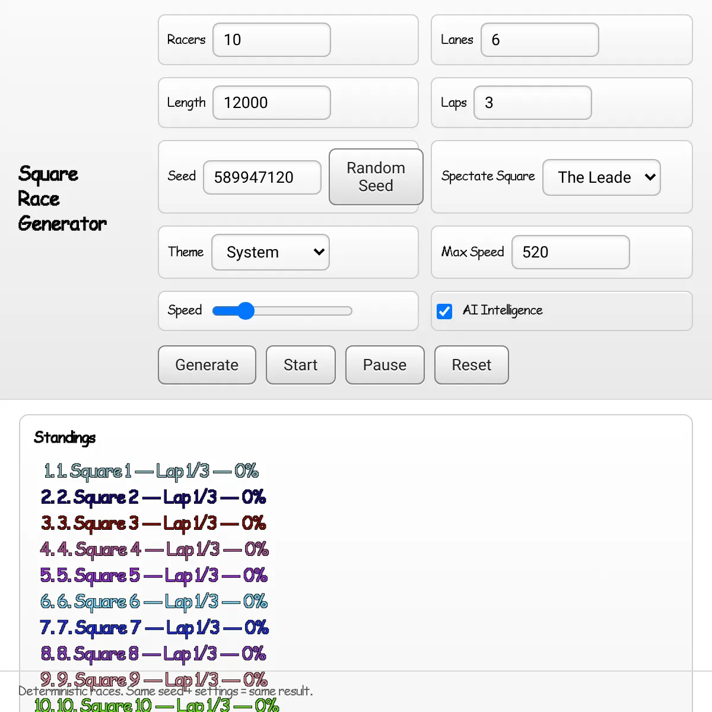Enable AI Intelligence
The width and height of the screenshot is (712, 712).
[444, 311]
